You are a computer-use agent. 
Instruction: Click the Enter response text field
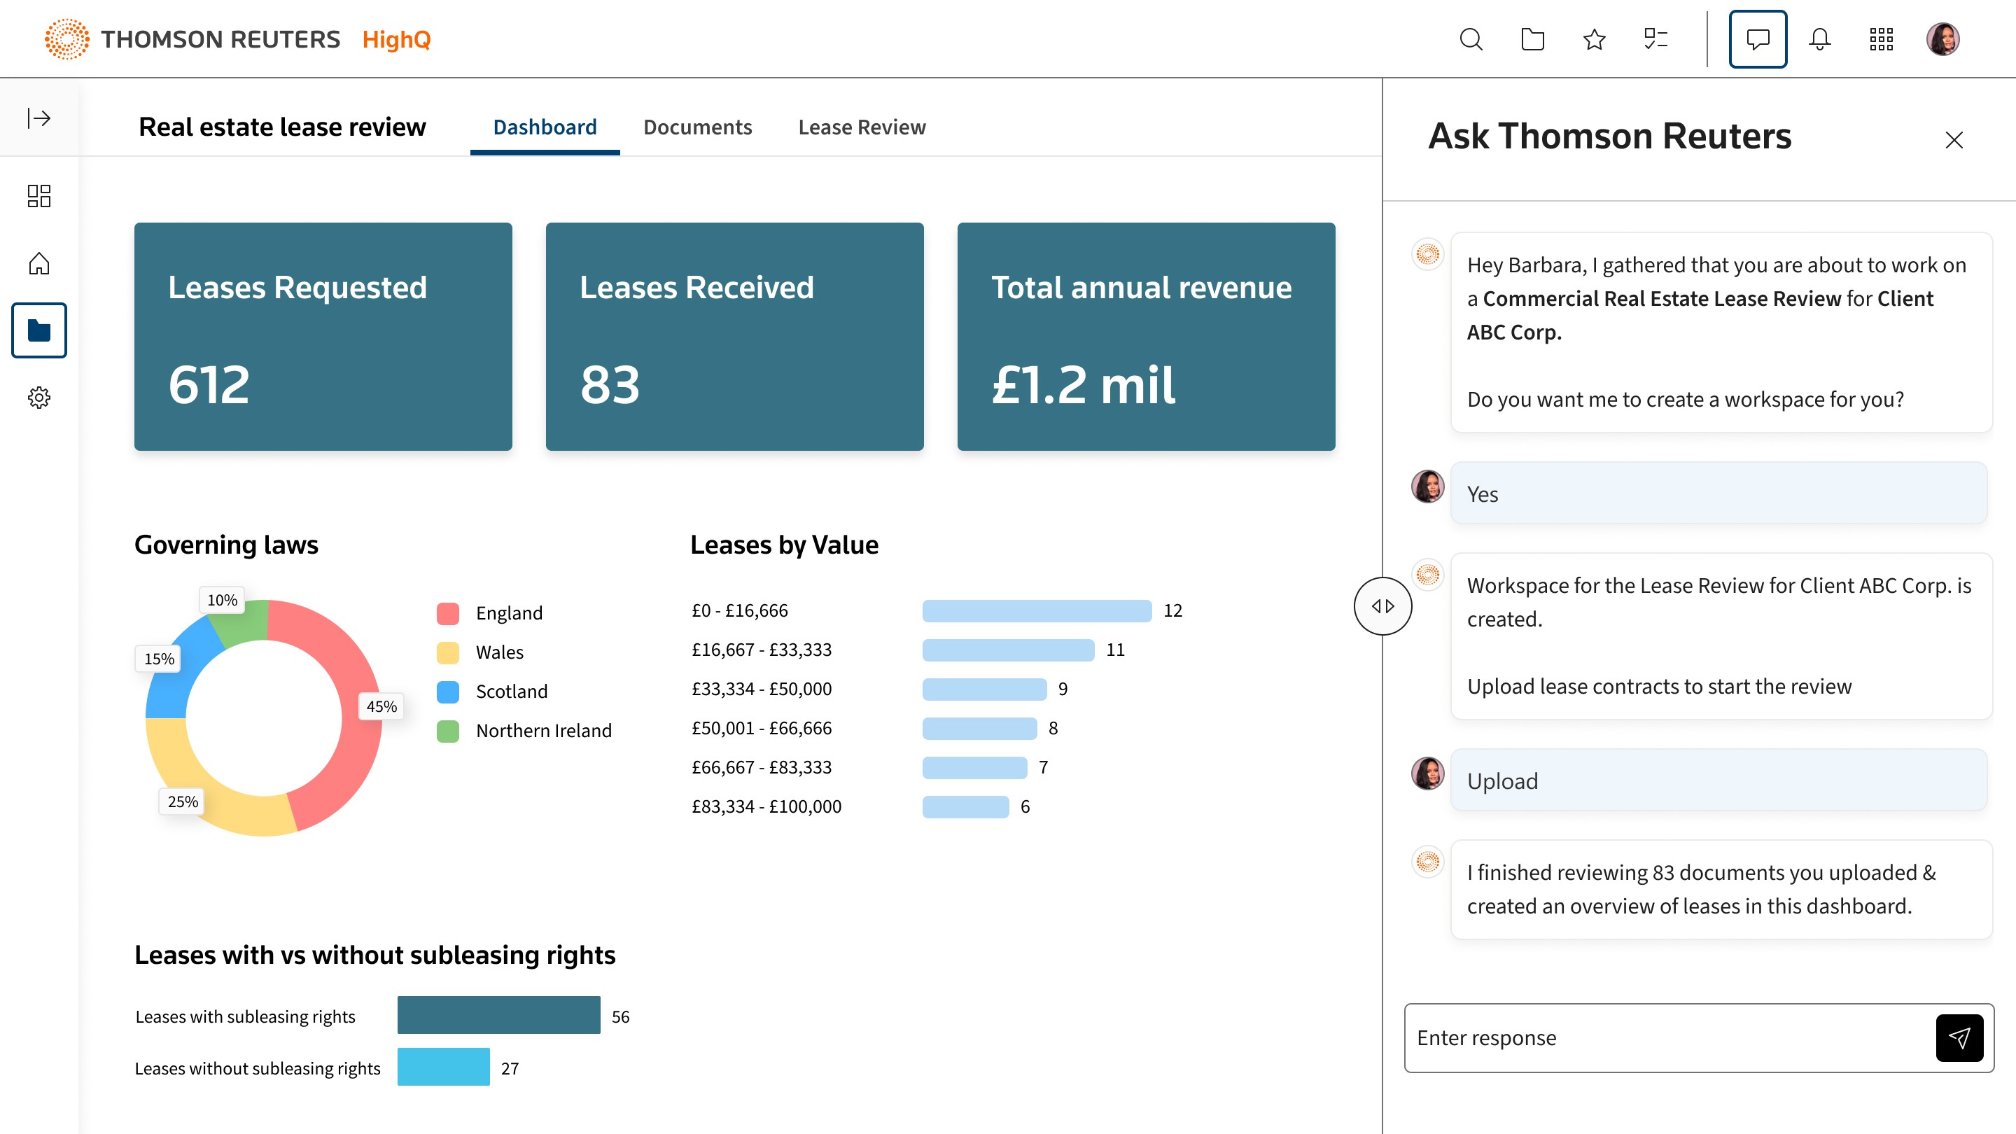1667,1037
